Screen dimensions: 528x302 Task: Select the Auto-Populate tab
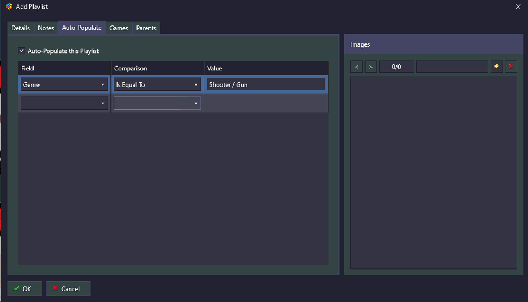click(82, 28)
